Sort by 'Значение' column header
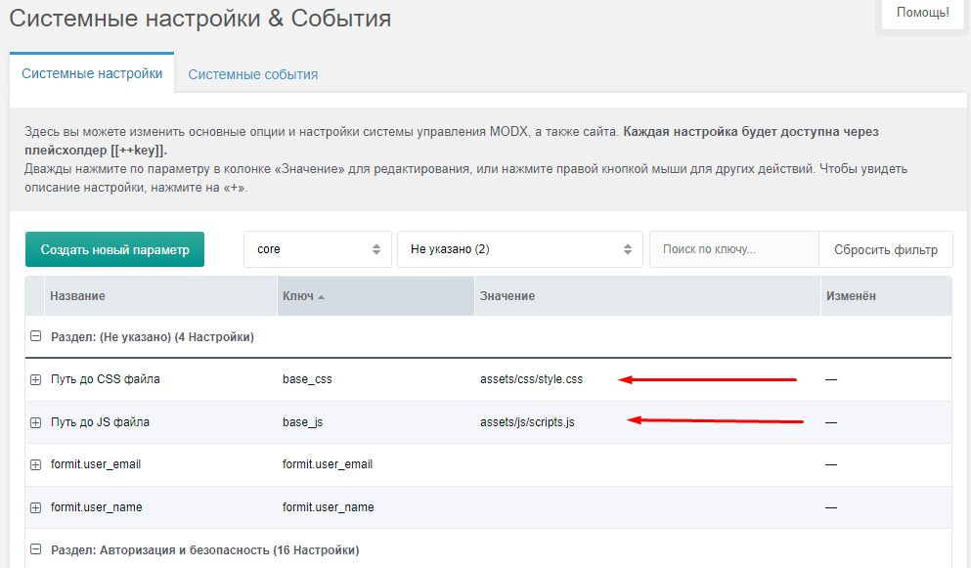The width and height of the screenshot is (971, 568). [647, 296]
